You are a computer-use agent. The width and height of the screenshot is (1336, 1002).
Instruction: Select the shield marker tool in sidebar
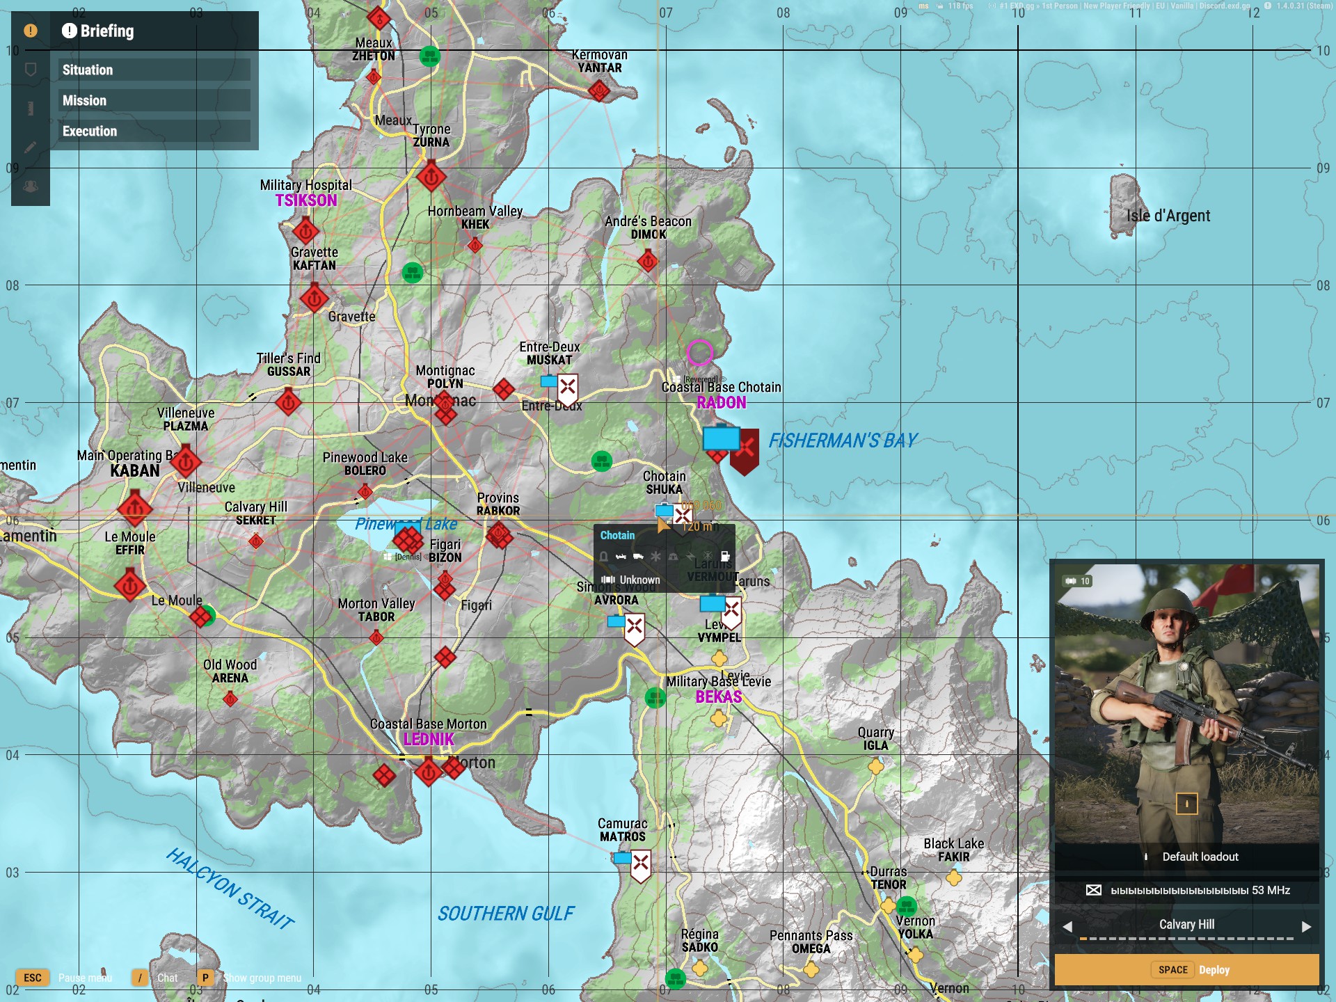coord(31,70)
